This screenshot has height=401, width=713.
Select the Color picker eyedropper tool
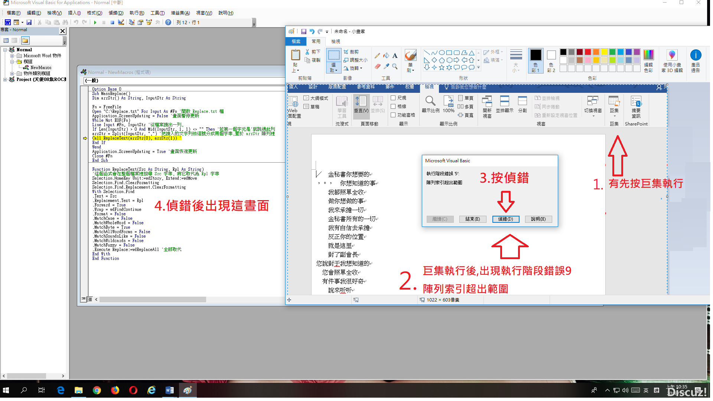tap(386, 66)
